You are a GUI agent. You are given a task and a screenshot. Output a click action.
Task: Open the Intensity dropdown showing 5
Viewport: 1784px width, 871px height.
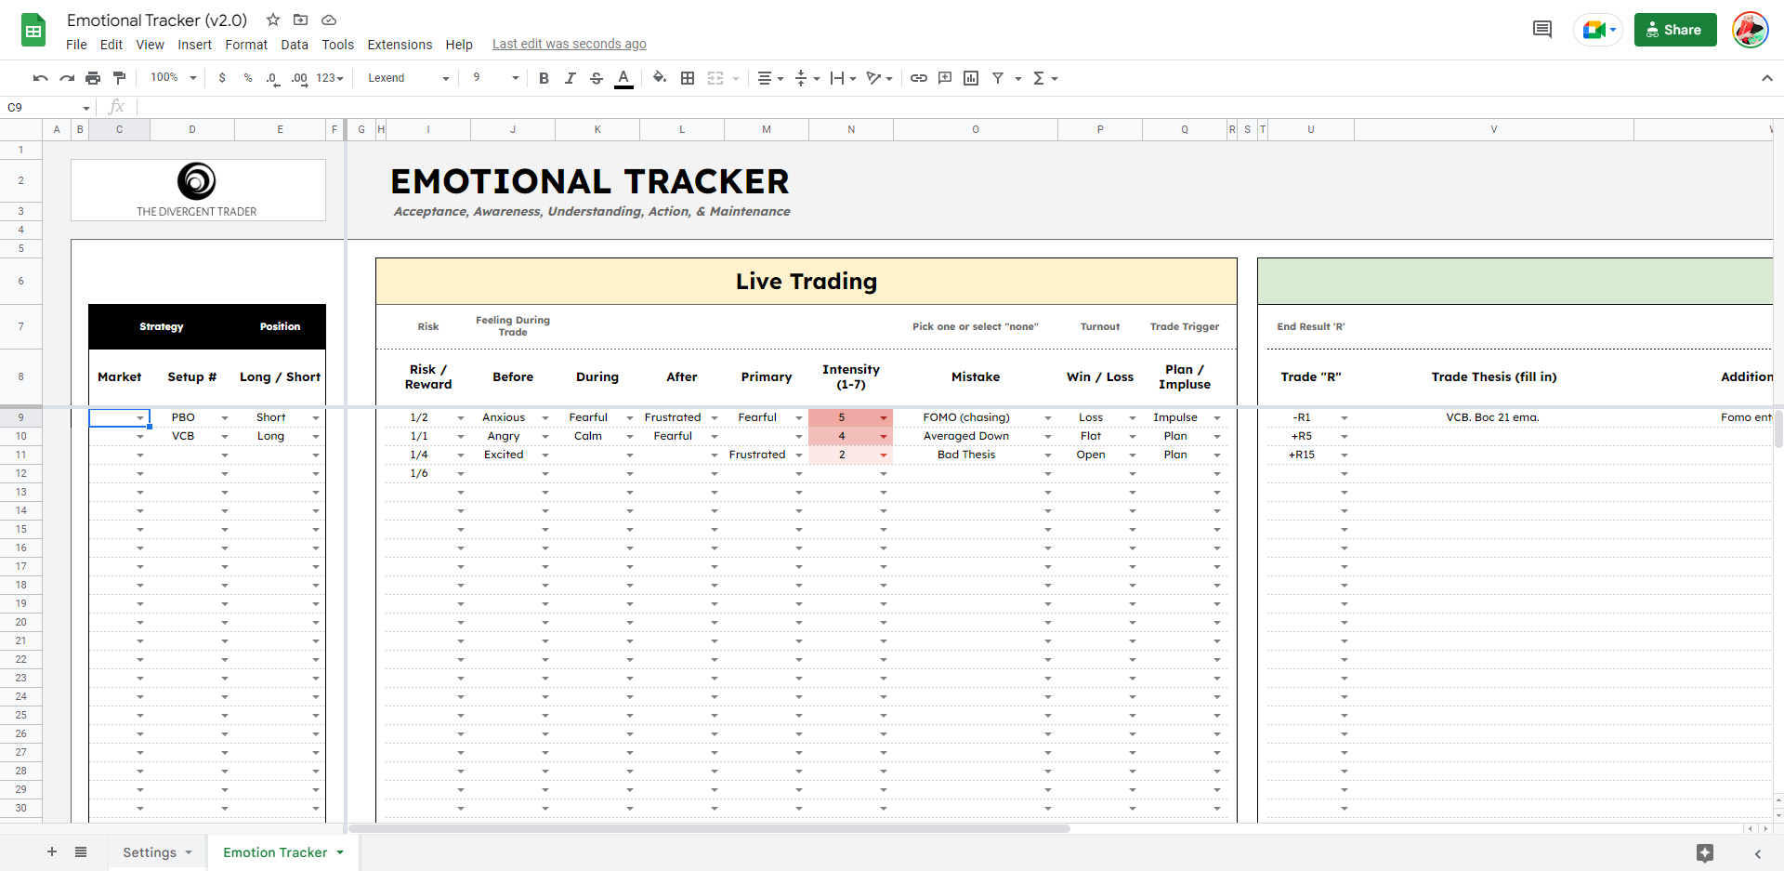(x=884, y=418)
